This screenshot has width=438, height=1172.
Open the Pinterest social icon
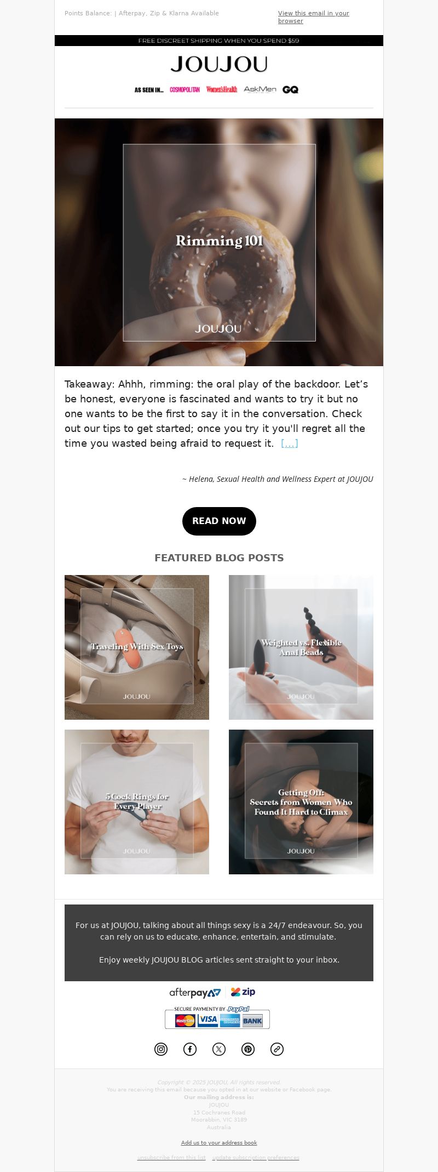tap(248, 1049)
